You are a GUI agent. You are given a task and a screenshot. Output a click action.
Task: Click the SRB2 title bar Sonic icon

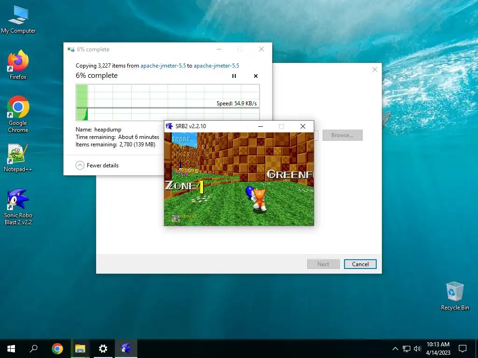click(x=169, y=126)
